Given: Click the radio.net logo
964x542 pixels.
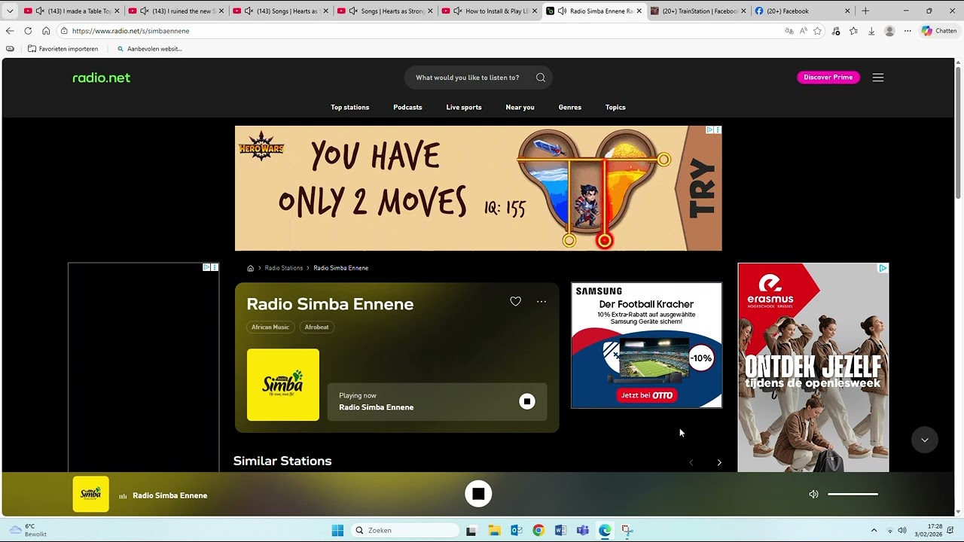Looking at the screenshot, I should click(x=101, y=78).
